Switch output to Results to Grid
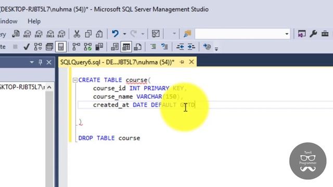The image size is (333, 187). click(126, 47)
